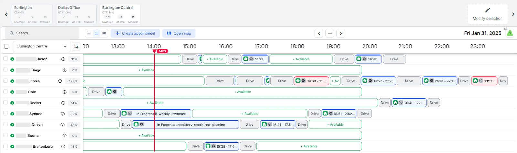Click Devyn's 16:24 appointment block

pos(278,125)
